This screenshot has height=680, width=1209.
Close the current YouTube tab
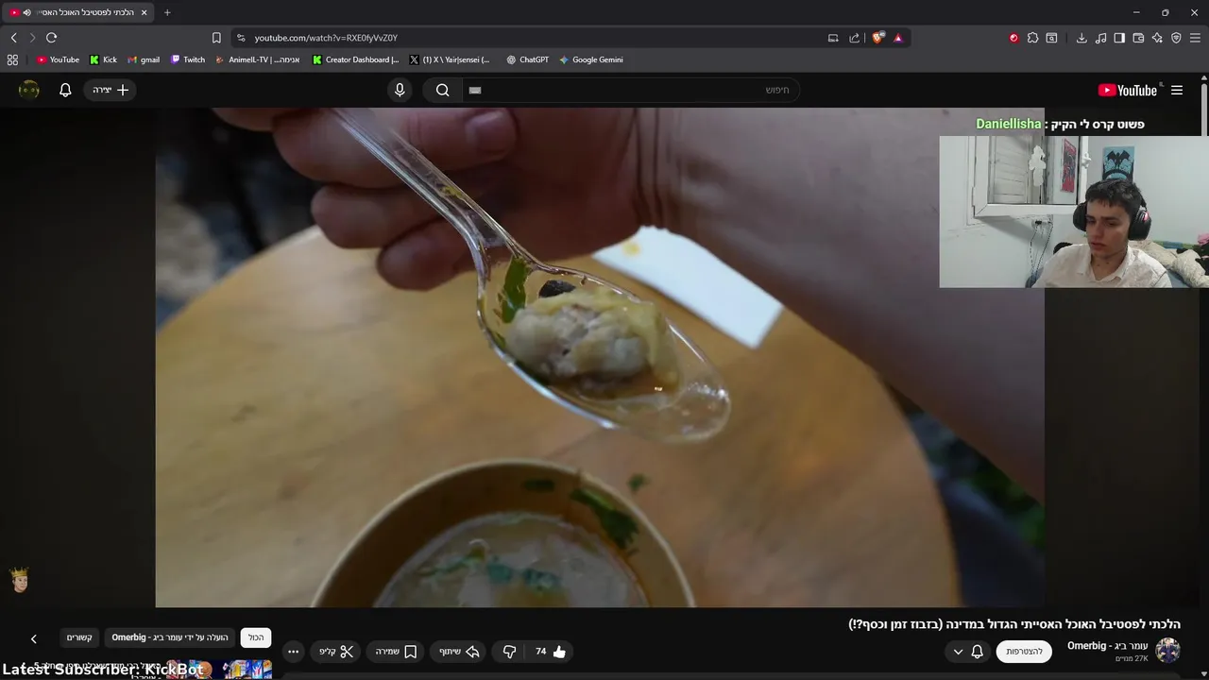coord(144,12)
